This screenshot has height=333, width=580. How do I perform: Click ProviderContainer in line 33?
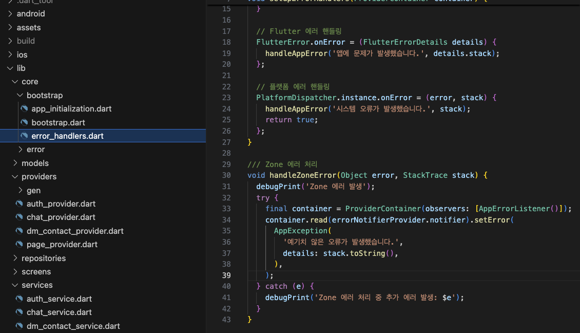383,209
